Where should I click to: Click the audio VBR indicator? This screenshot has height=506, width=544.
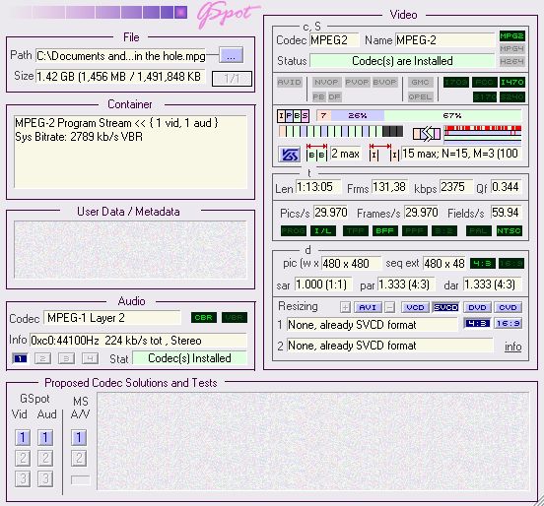click(x=235, y=317)
